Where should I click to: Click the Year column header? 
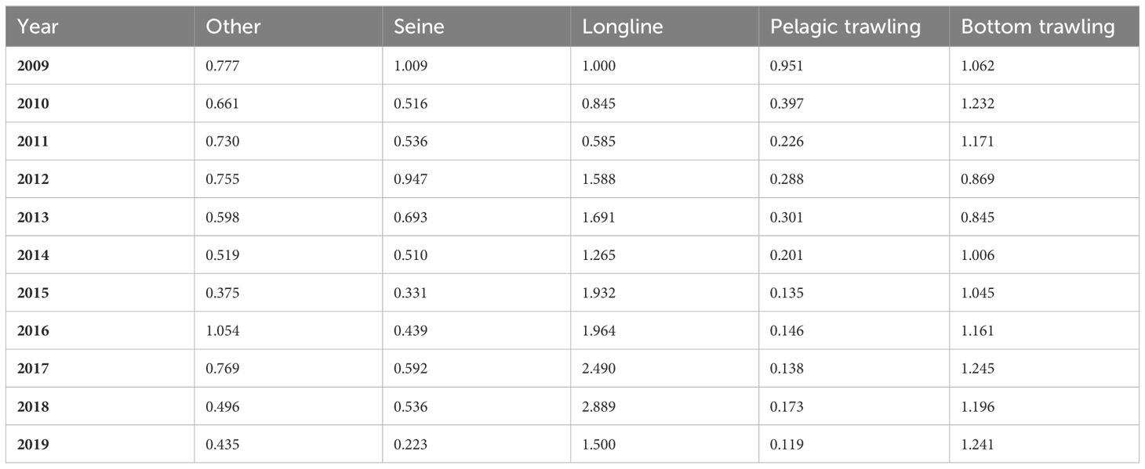click(38, 27)
